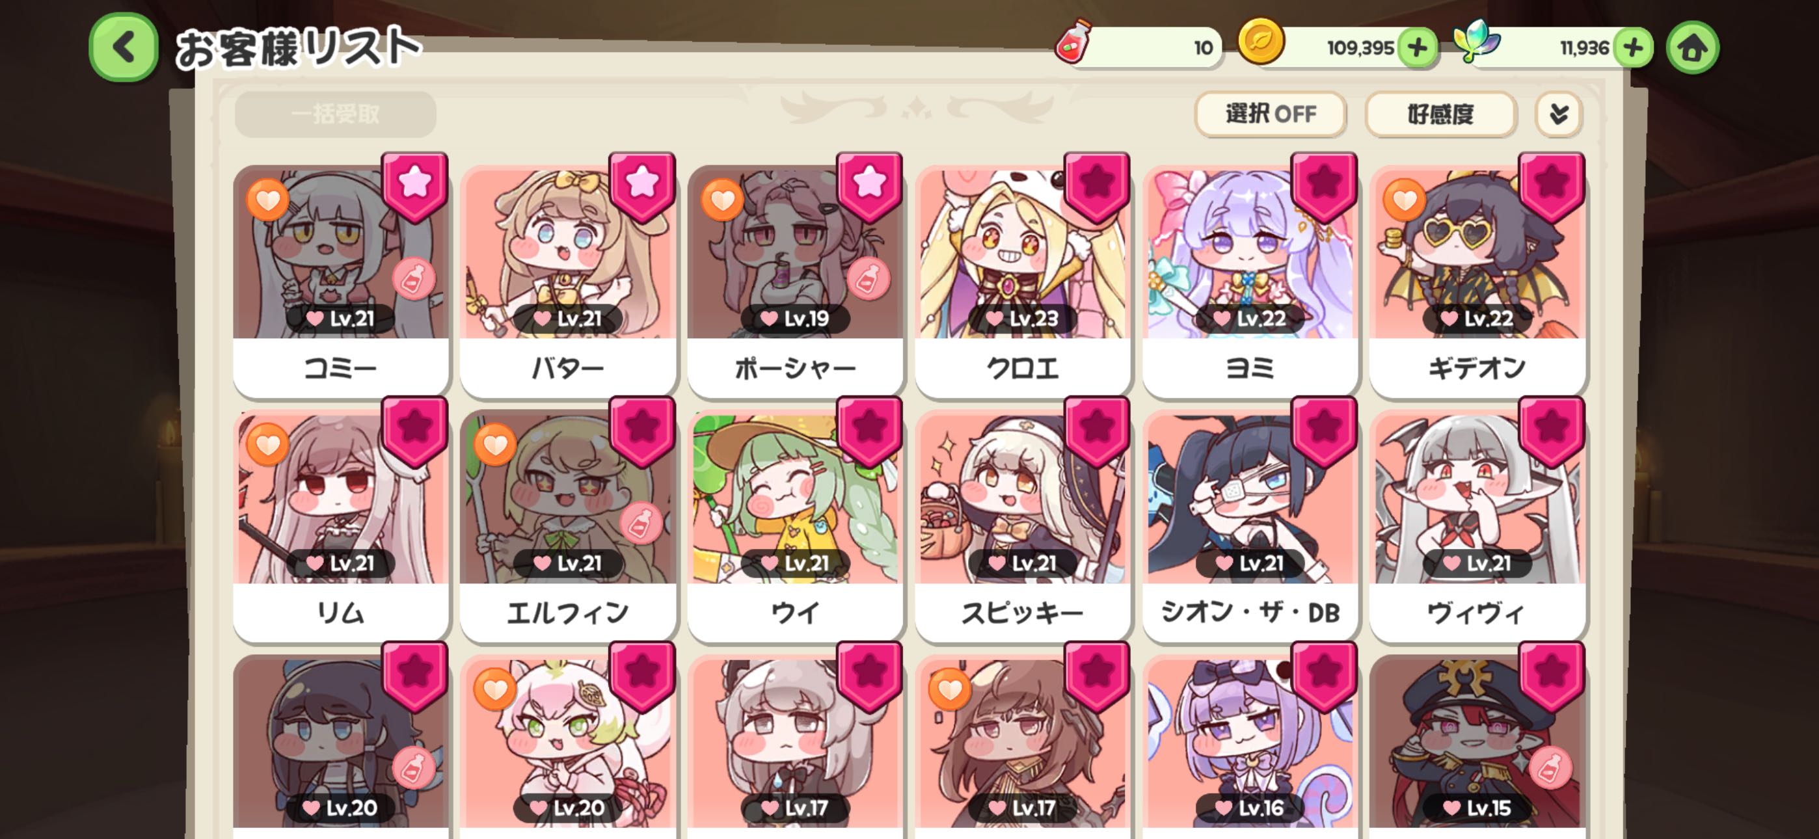
Task: Click the 一括受取 collect-all button
Action: pyautogui.click(x=336, y=114)
